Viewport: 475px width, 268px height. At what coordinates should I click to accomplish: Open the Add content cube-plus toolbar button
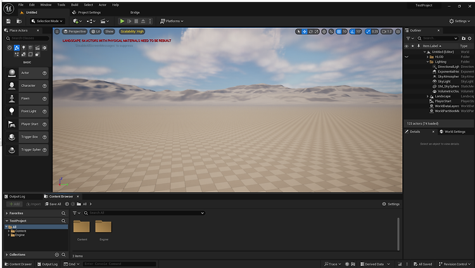click(x=77, y=21)
